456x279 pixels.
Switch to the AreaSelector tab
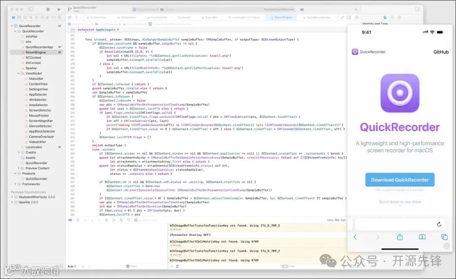pos(157,17)
